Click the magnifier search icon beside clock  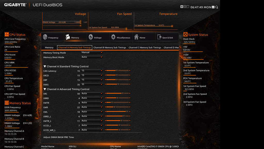point(217,7)
